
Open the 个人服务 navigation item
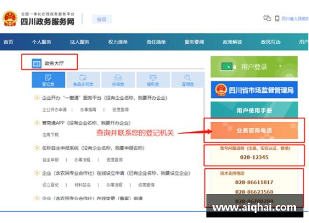41,42
